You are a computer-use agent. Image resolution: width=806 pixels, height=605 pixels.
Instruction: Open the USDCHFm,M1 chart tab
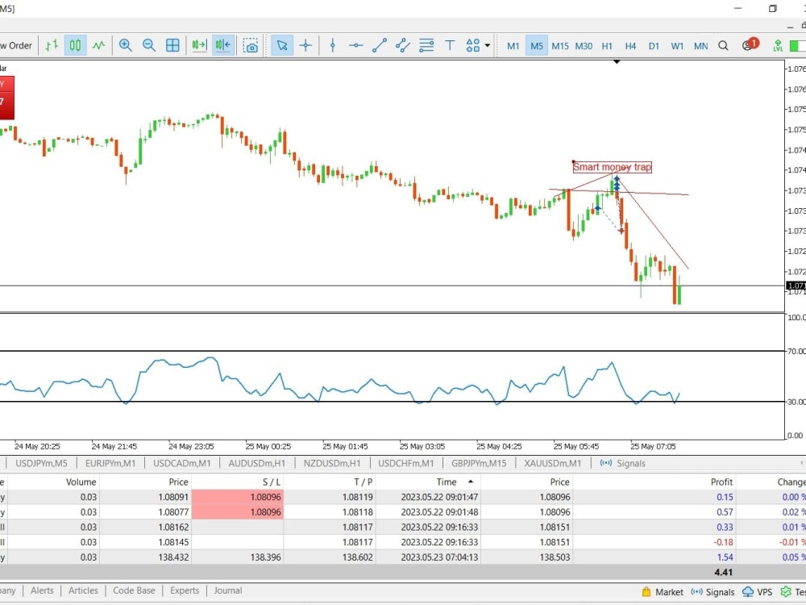(406, 463)
